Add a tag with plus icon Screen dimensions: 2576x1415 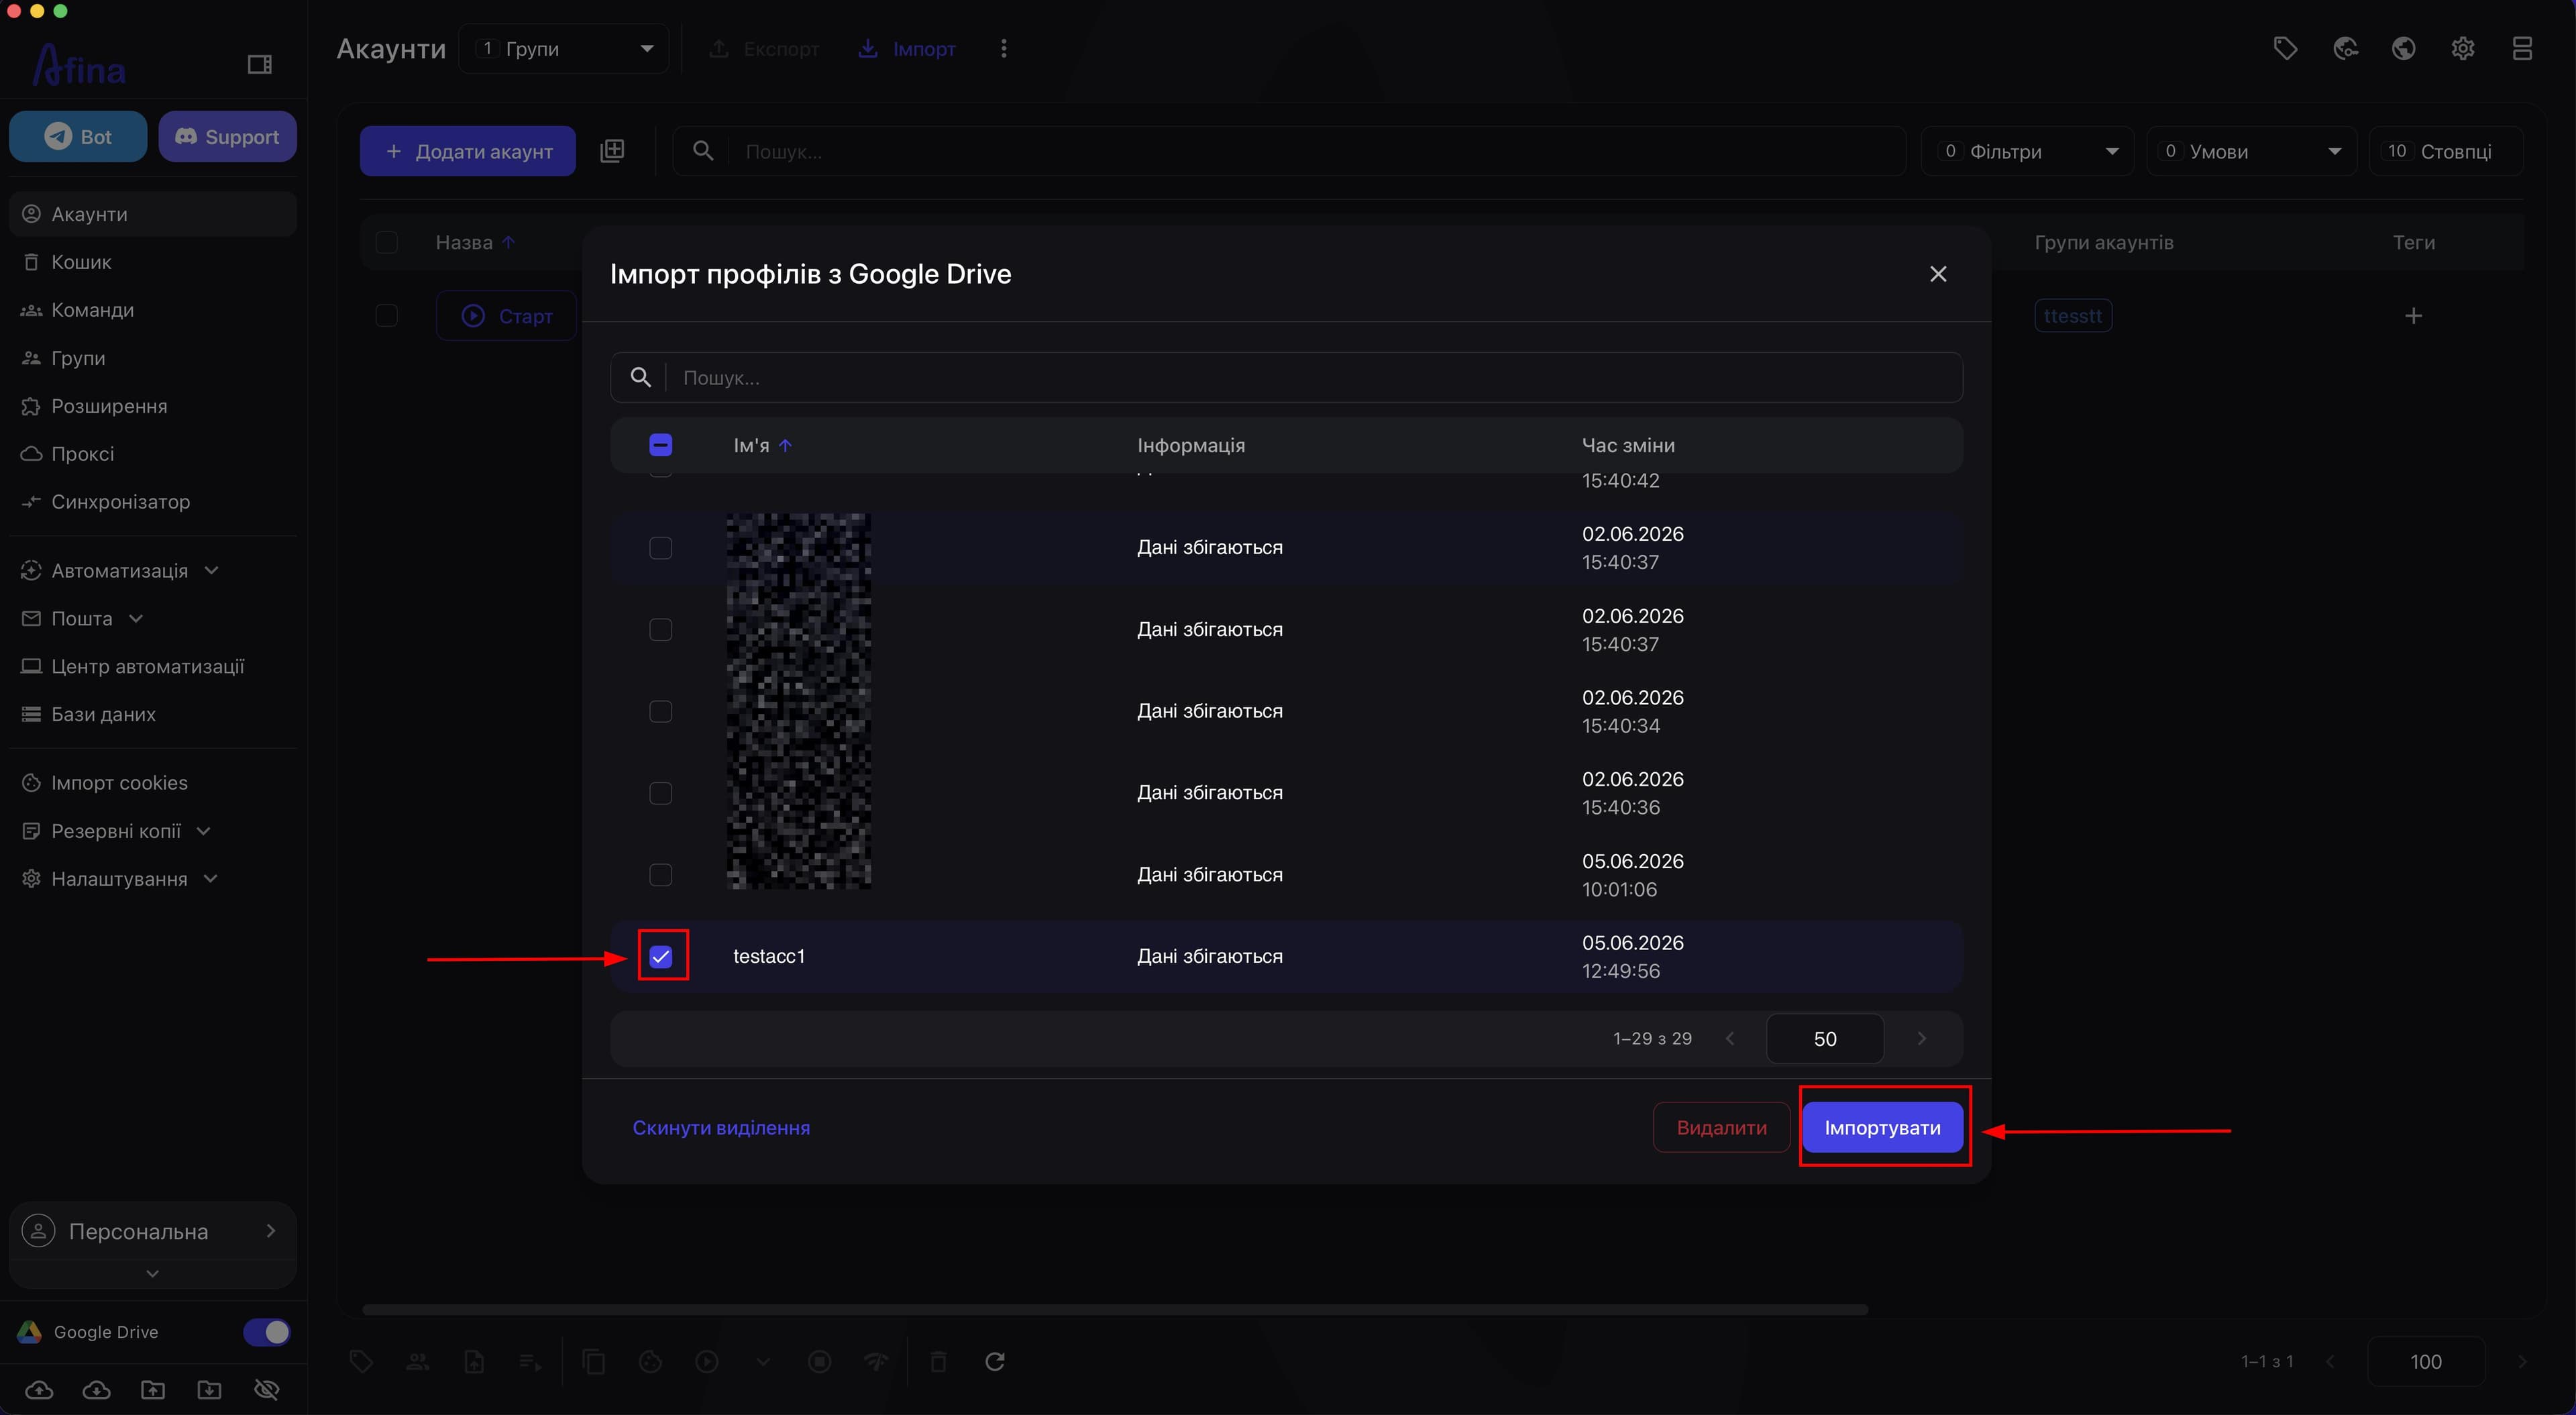[2413, 316]
